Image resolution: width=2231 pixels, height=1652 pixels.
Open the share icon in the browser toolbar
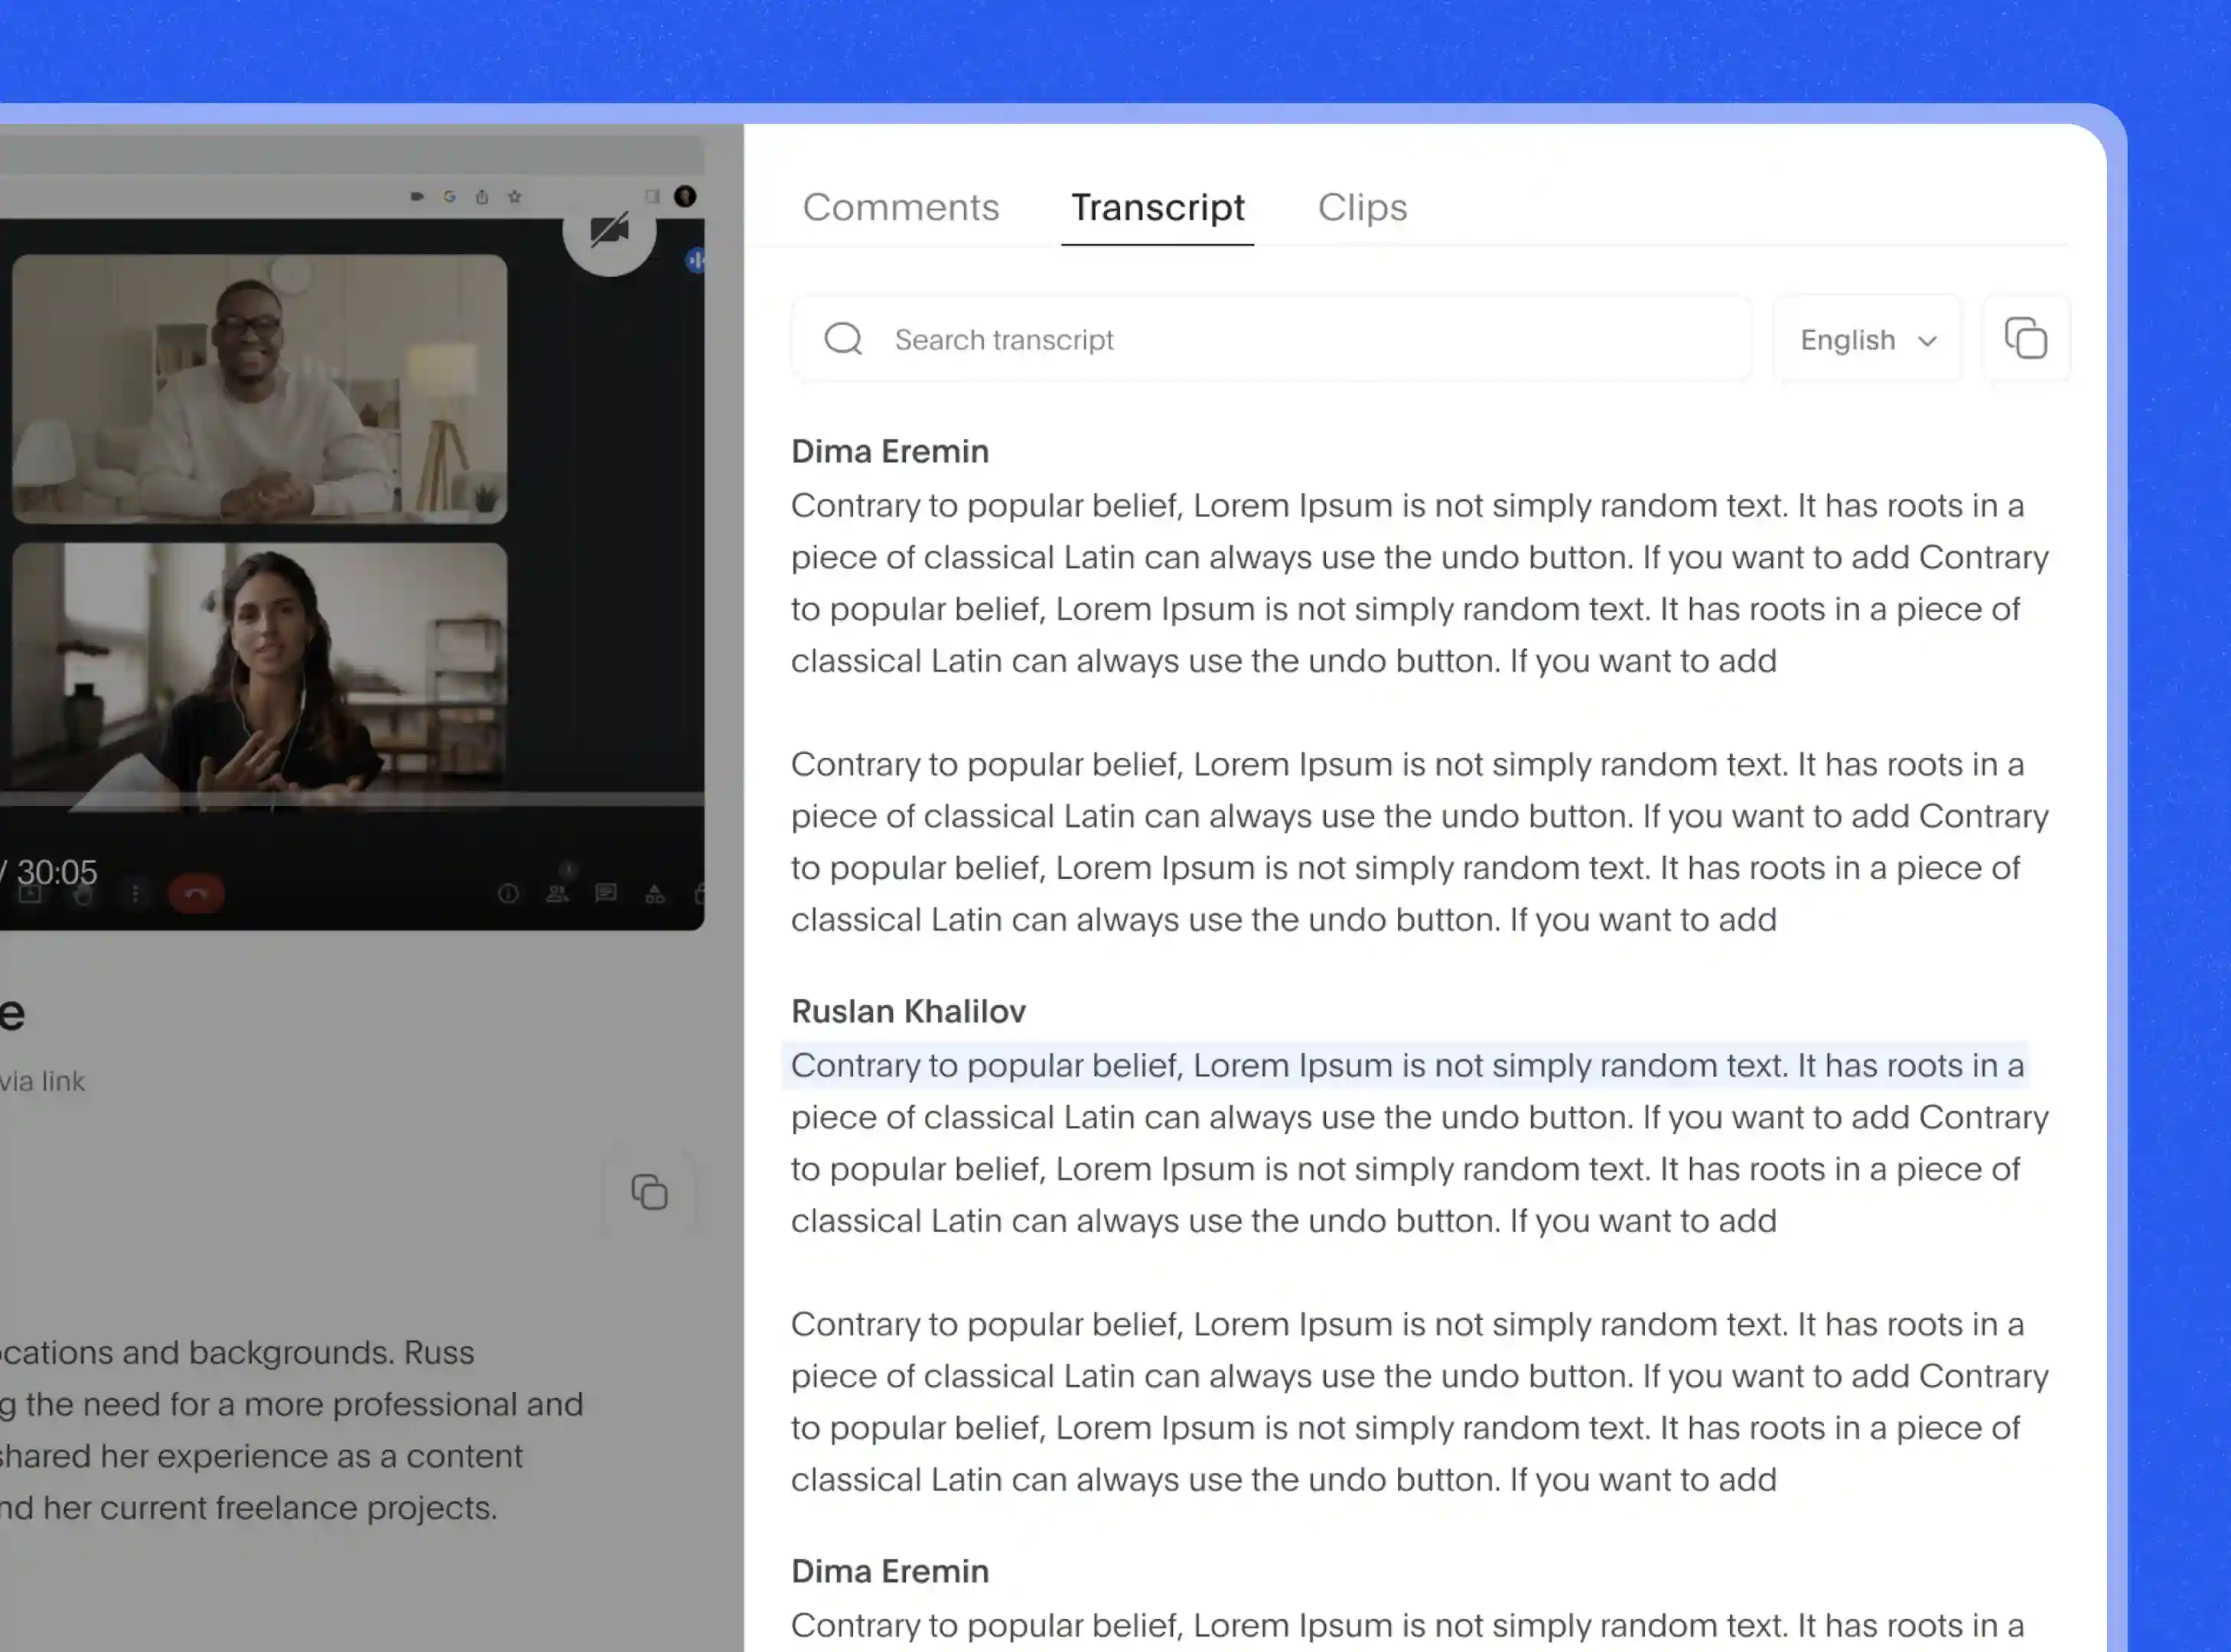tap(482, 197)
